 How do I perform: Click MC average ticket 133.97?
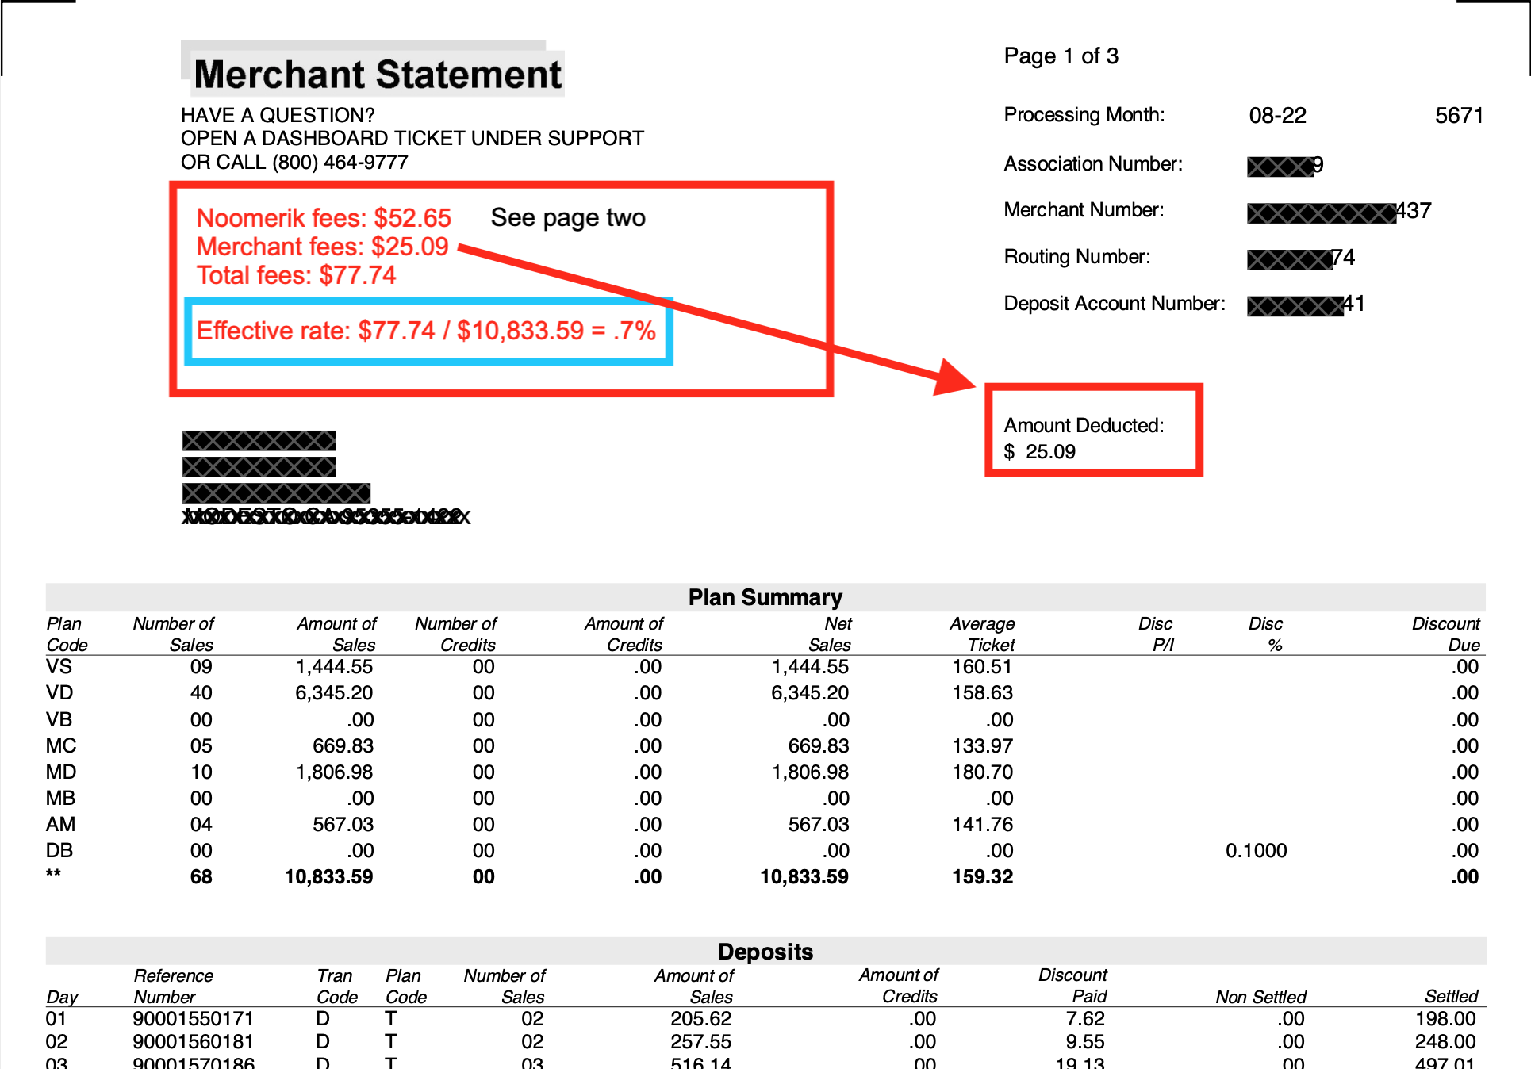(x=982, y=746)
